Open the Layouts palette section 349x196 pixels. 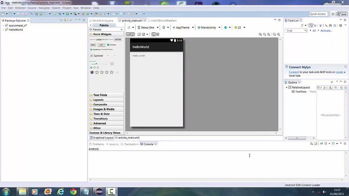click(106, 100)
